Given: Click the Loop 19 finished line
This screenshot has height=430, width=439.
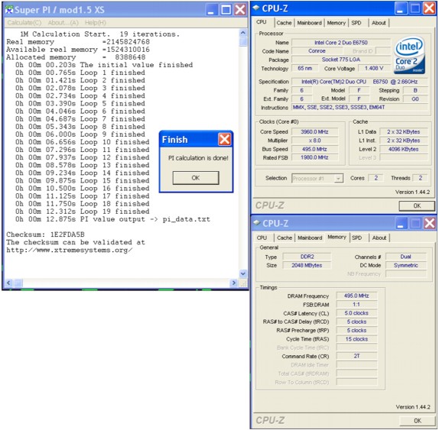Looking at the screenshot, I should (83, 212).
